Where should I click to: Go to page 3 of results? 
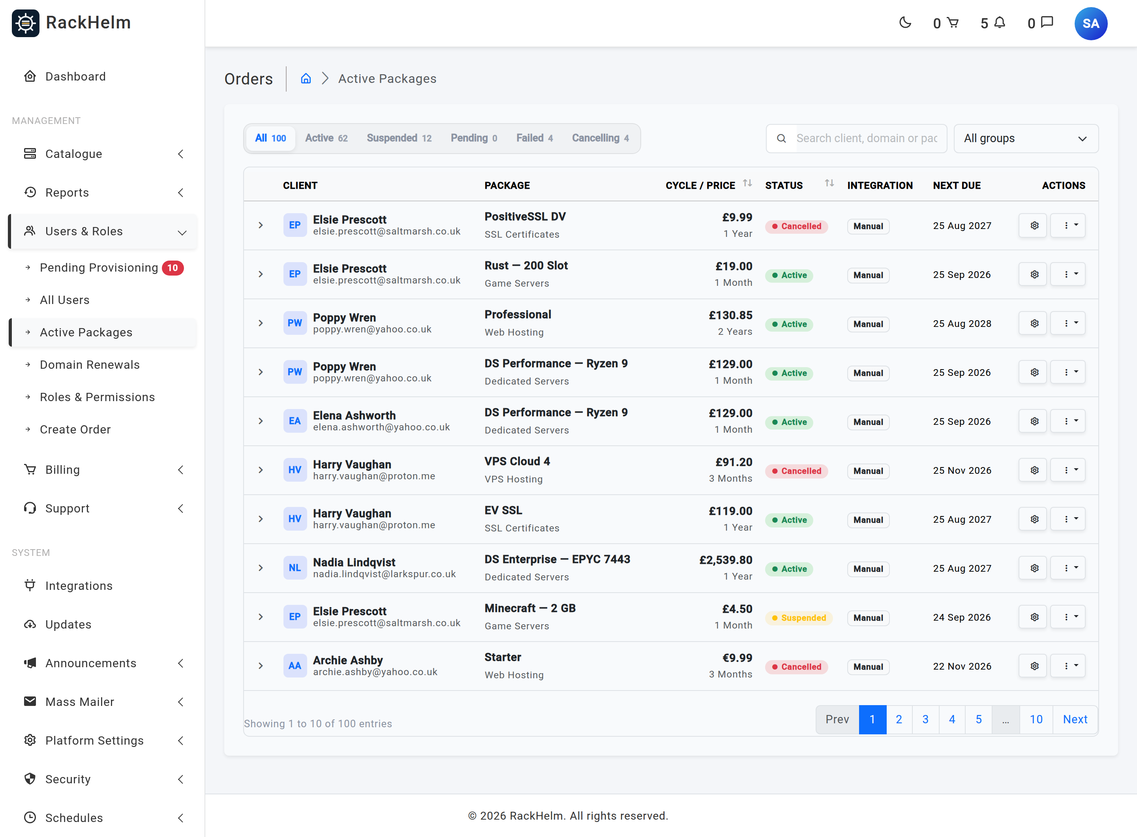pyautogui.click(x=925, y=719)
